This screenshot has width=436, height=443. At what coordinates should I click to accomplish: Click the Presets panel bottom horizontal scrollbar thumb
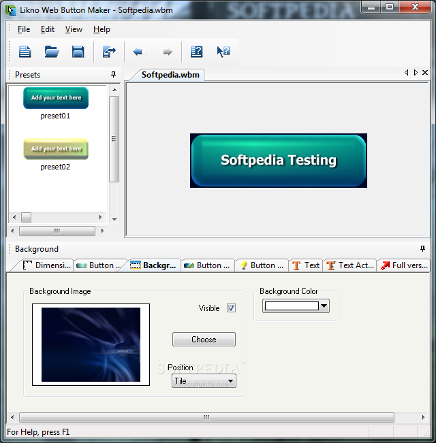(57, 231)
